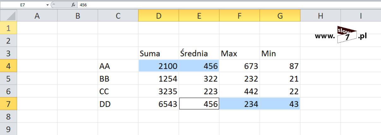Click the round Name Box resize handle
The height and width of the screenshot is (135, 381).
53,5
